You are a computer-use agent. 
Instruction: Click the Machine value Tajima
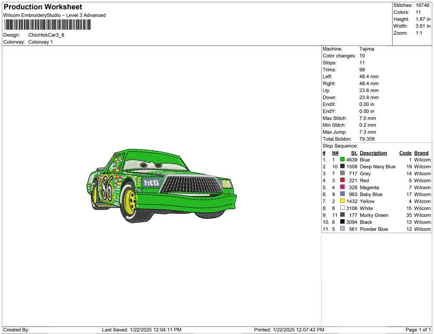(x=367, y=49)
